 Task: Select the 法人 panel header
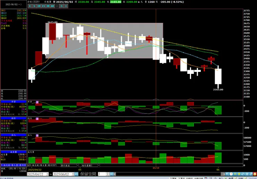(14, 135)
